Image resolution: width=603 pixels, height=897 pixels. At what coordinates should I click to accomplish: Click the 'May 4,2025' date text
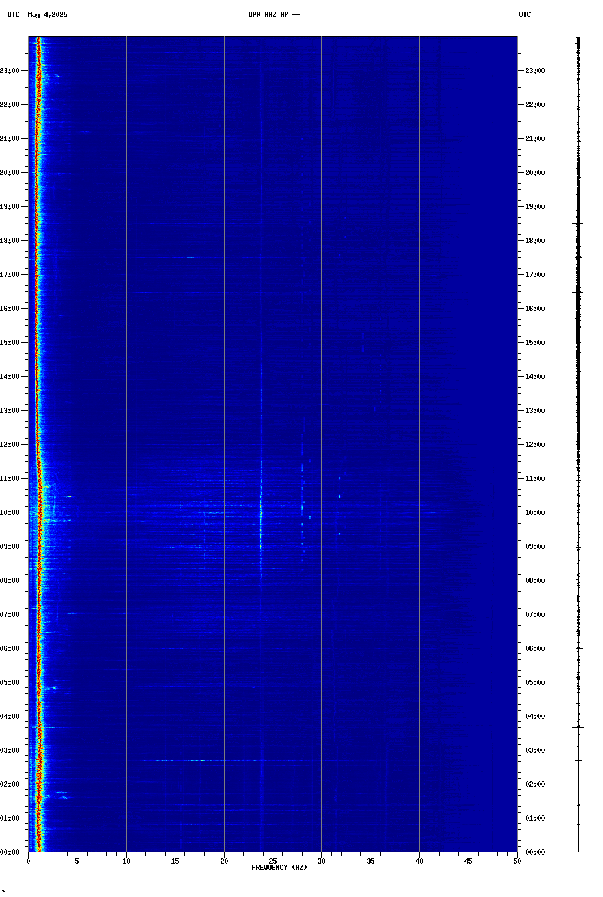pyautogui.click(x=48, y=15)
